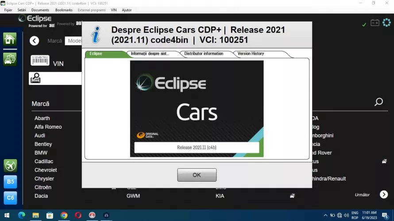Open Microsoft Edge from taskbar
This screenshot has width=394, height=221.
(x=22, y=215)
